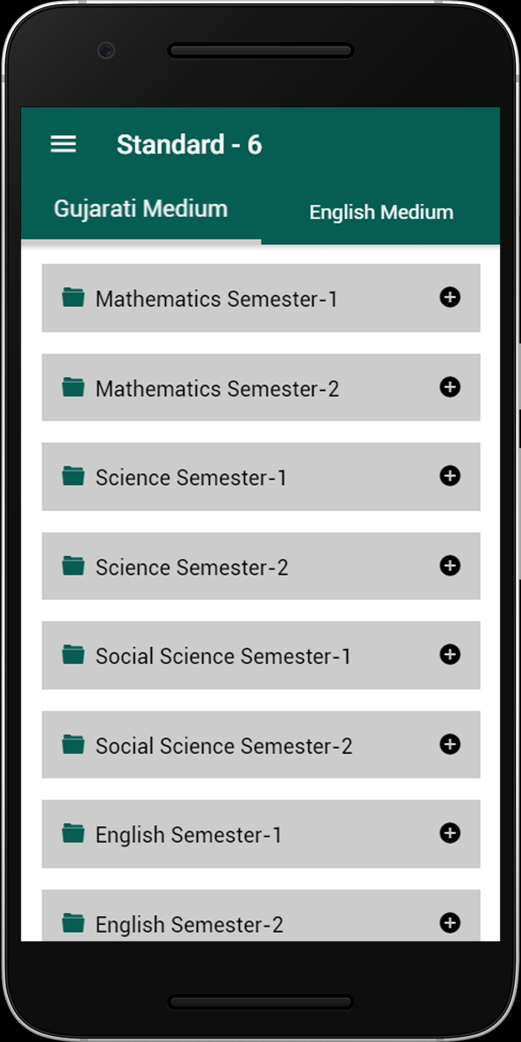The width and height of the screenshot is (521, 1042).
Task: Open the Social Science Semester-2 label
Action: click(224, 745)
